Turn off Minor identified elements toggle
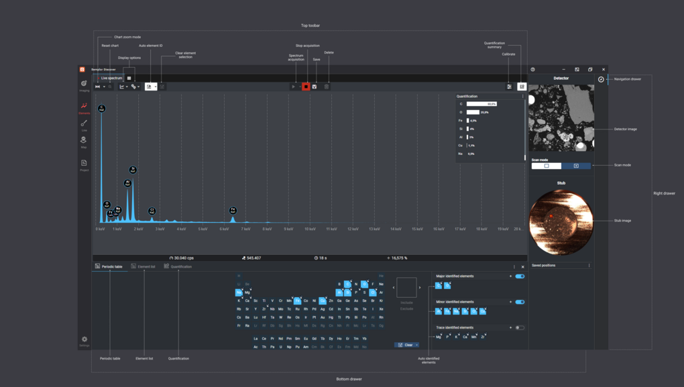Screen dimensions: 684x387 pyautogui.click(x=520, y=302)
